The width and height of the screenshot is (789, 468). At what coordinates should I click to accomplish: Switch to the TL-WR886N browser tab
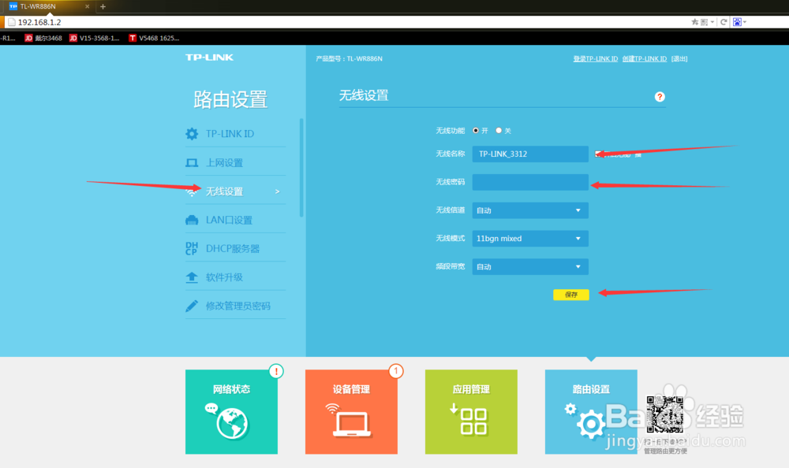coord(47,6)
